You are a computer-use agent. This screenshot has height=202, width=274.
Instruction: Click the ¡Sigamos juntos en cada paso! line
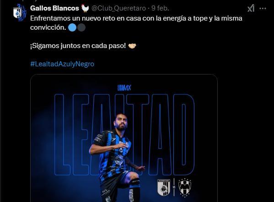tap(78, 46)
